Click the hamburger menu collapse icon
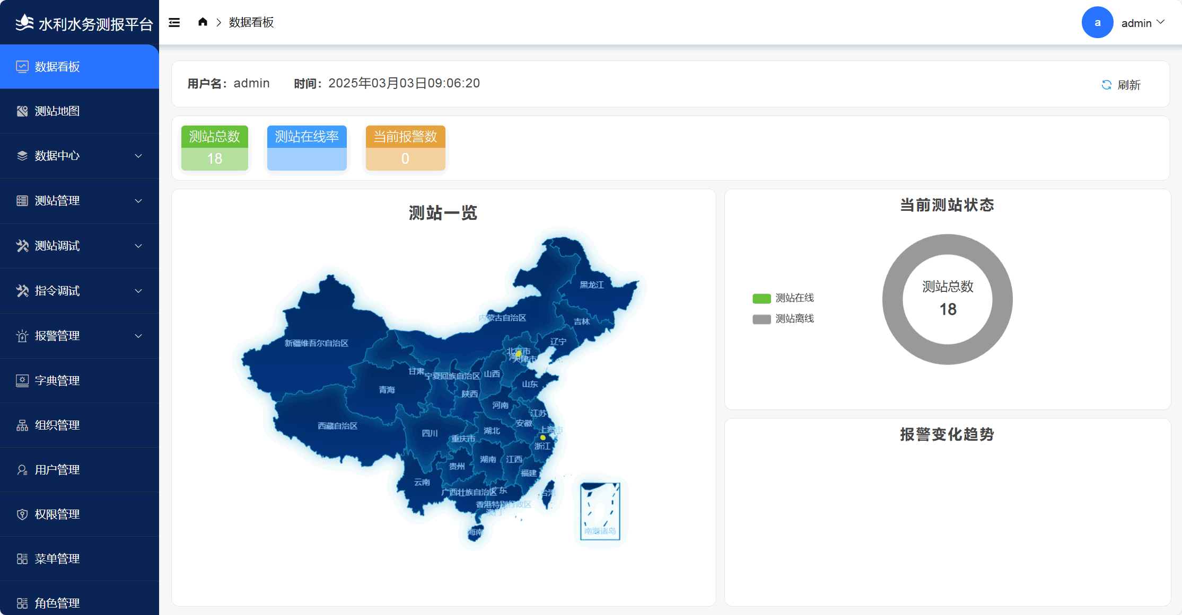 (174, 22)
